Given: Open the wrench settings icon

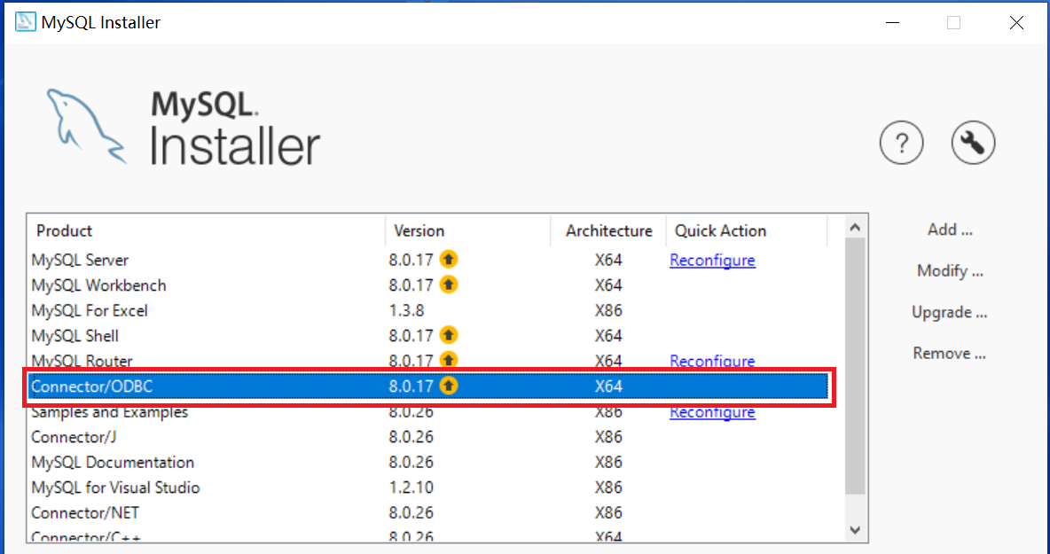Looking at the screenshot, I should 973,143.
